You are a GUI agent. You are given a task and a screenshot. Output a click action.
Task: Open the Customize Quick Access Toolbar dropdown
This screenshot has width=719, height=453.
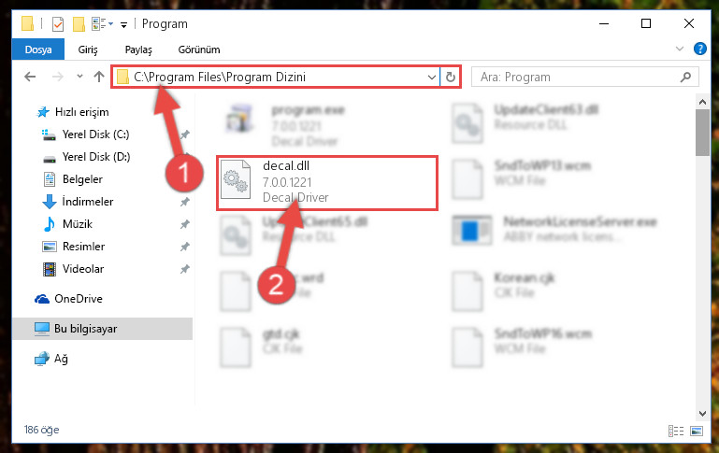(123, 24)
